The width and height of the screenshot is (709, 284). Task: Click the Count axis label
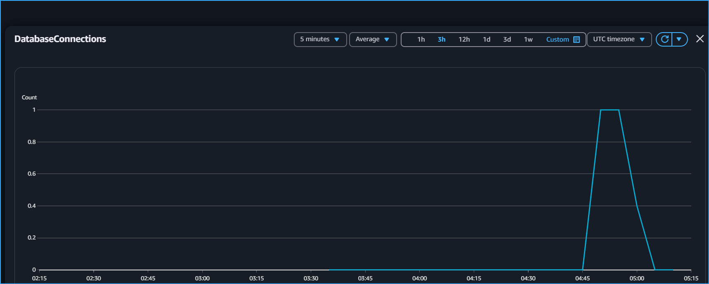click(x=29, y=98)
